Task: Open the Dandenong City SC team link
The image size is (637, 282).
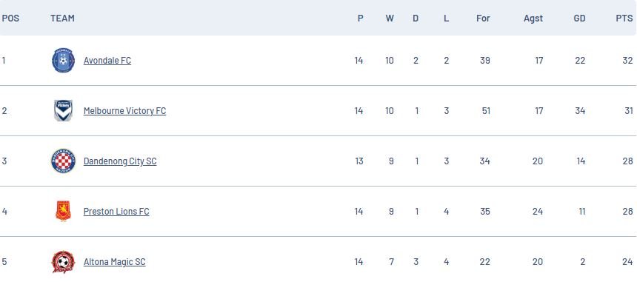Action: (120, 161)
